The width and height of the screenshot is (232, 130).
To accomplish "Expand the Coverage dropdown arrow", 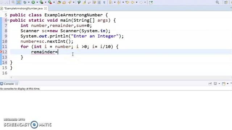I will [46, 3].
